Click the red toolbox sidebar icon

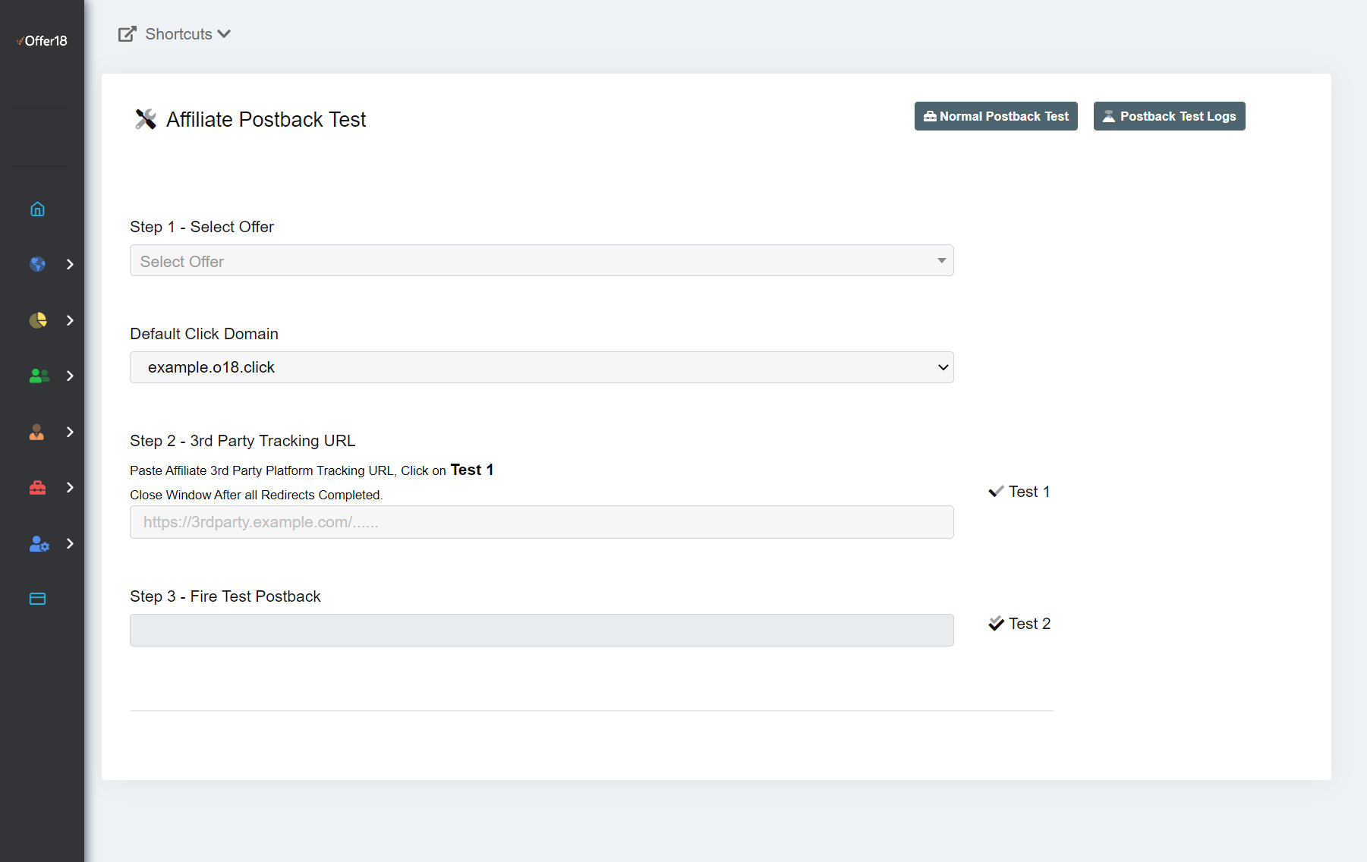click(37, 487)
